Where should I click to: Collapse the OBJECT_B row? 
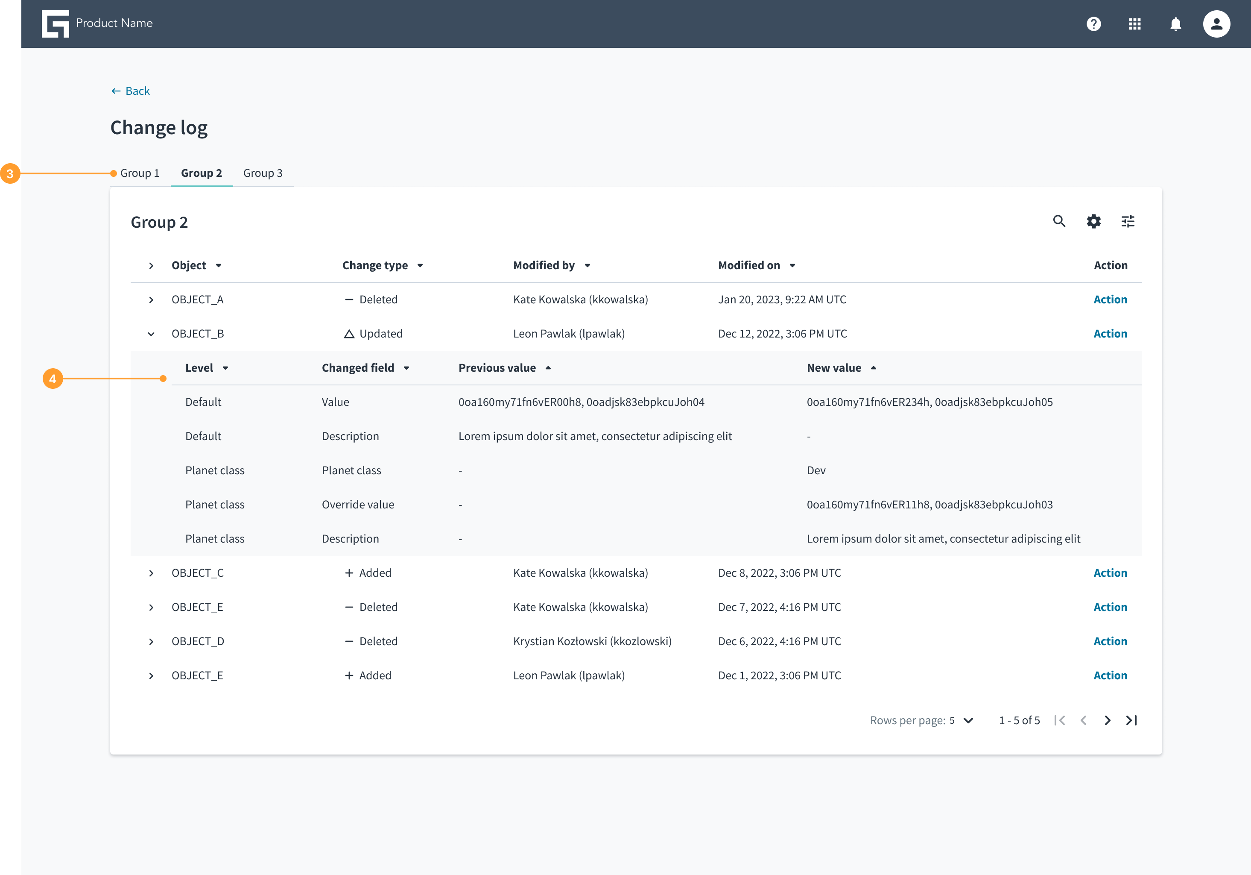(152, 334)
